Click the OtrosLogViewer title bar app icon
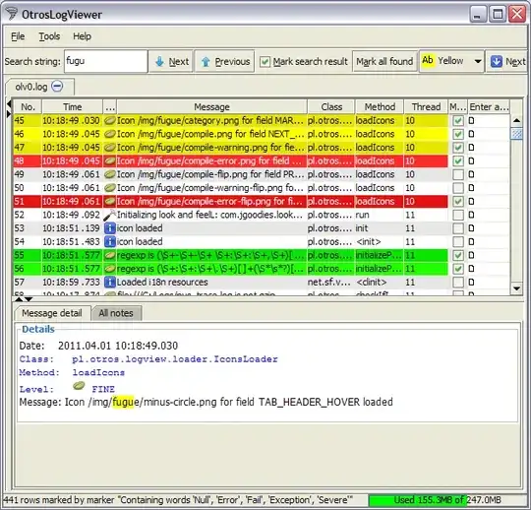This screenshot has width=531, height=510. [12, 14]
